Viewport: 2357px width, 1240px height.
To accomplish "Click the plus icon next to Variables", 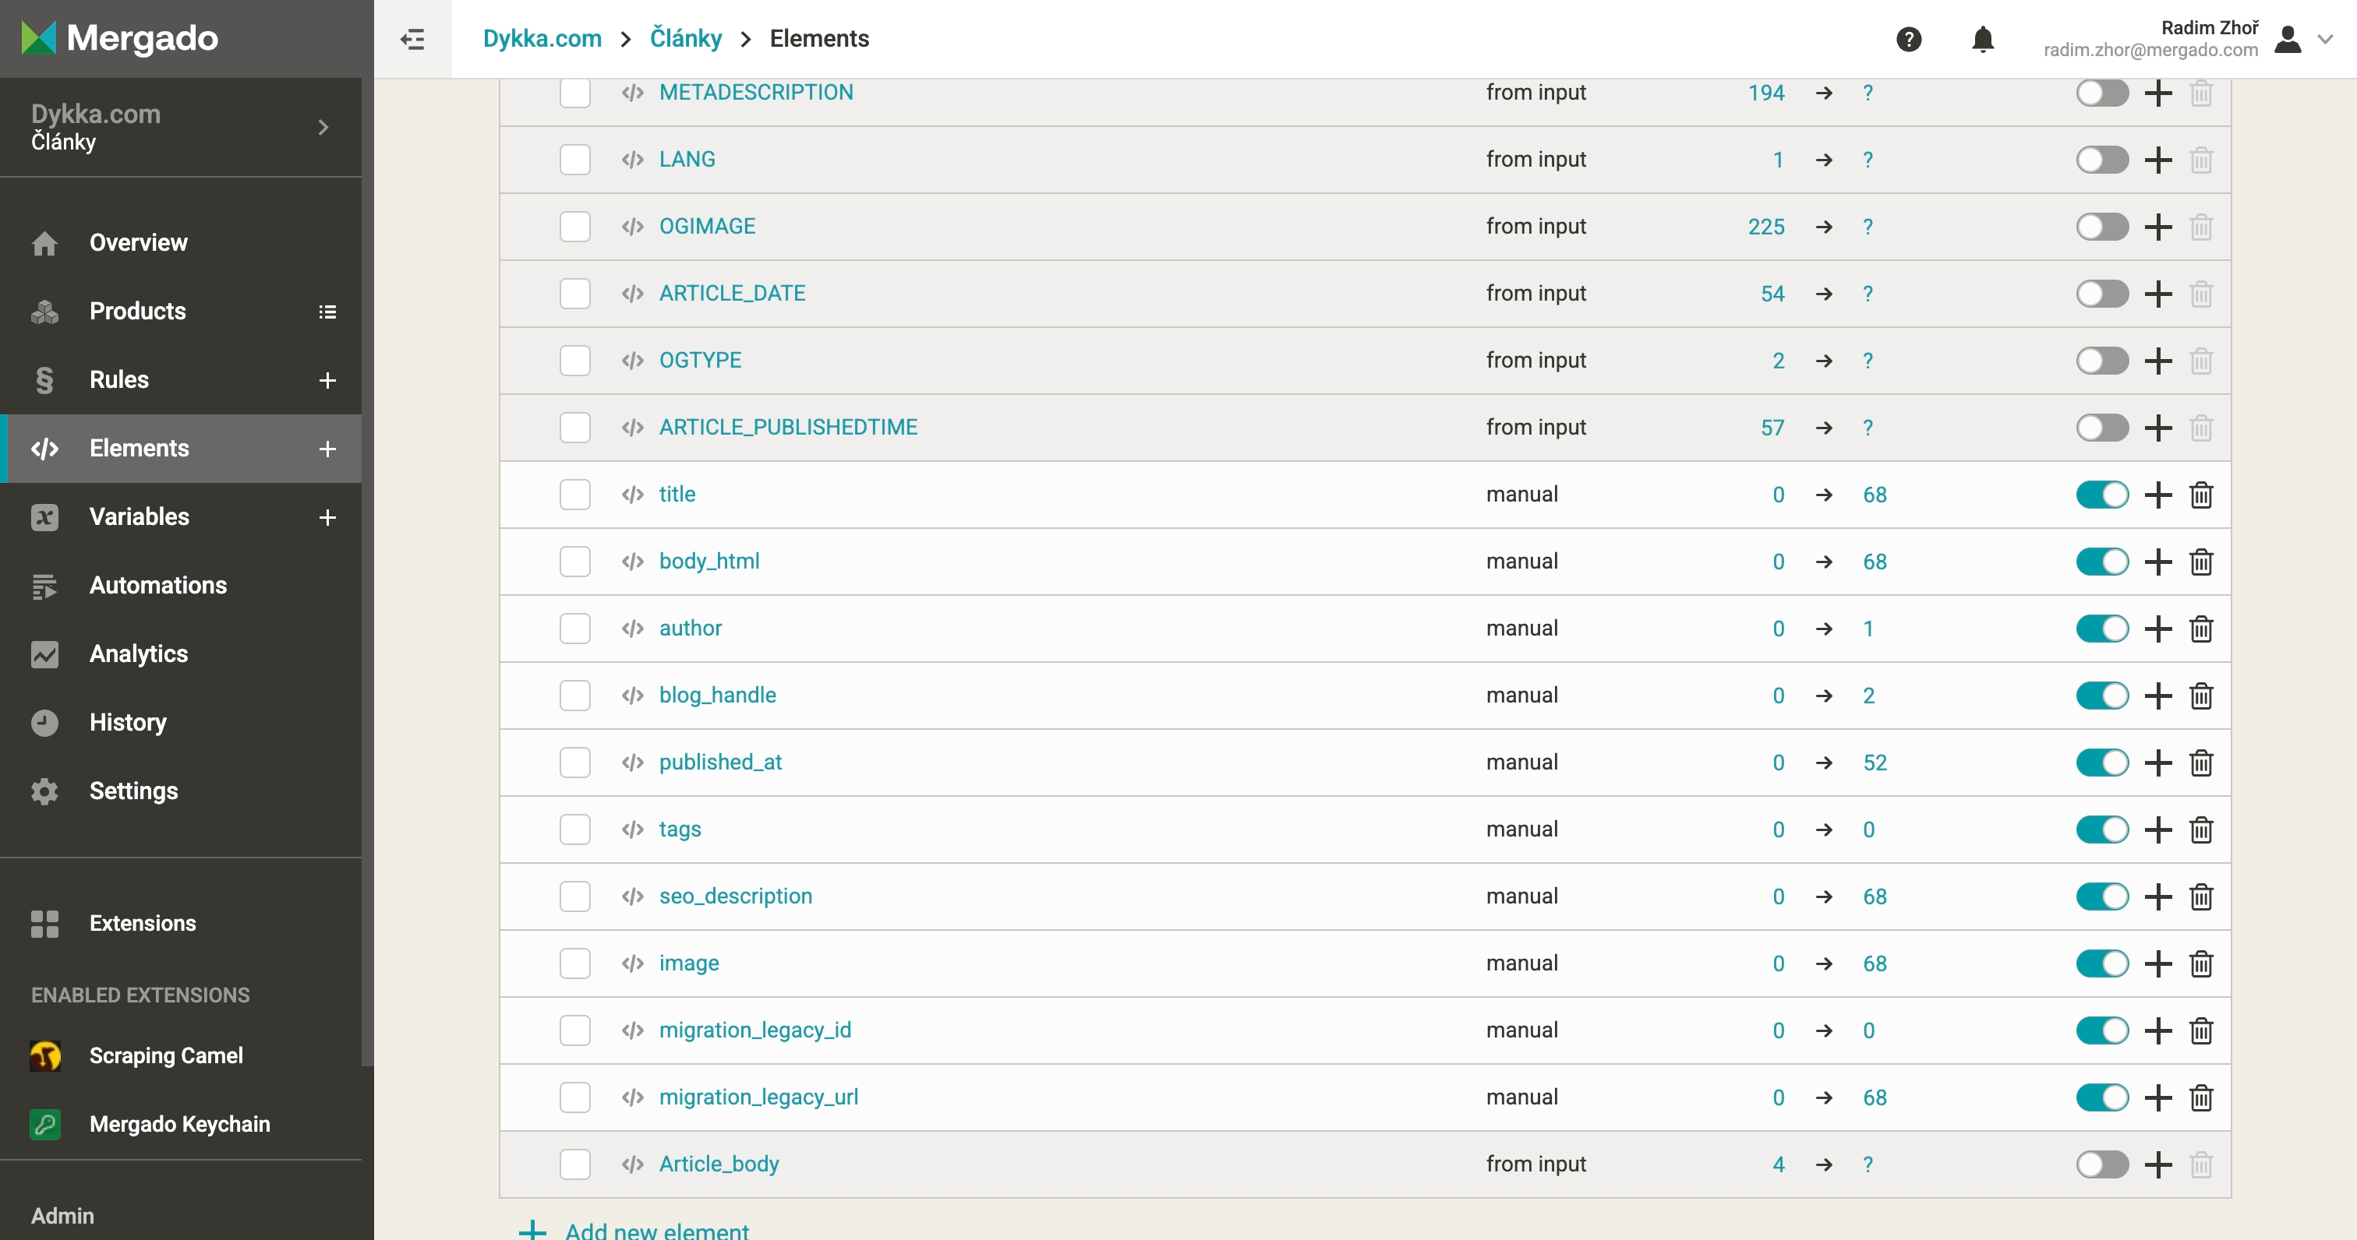I will (327, 518).
